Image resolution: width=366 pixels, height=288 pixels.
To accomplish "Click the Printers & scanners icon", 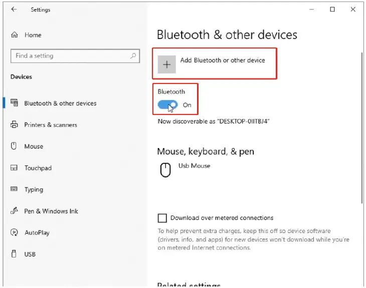I will click(14, 124).
